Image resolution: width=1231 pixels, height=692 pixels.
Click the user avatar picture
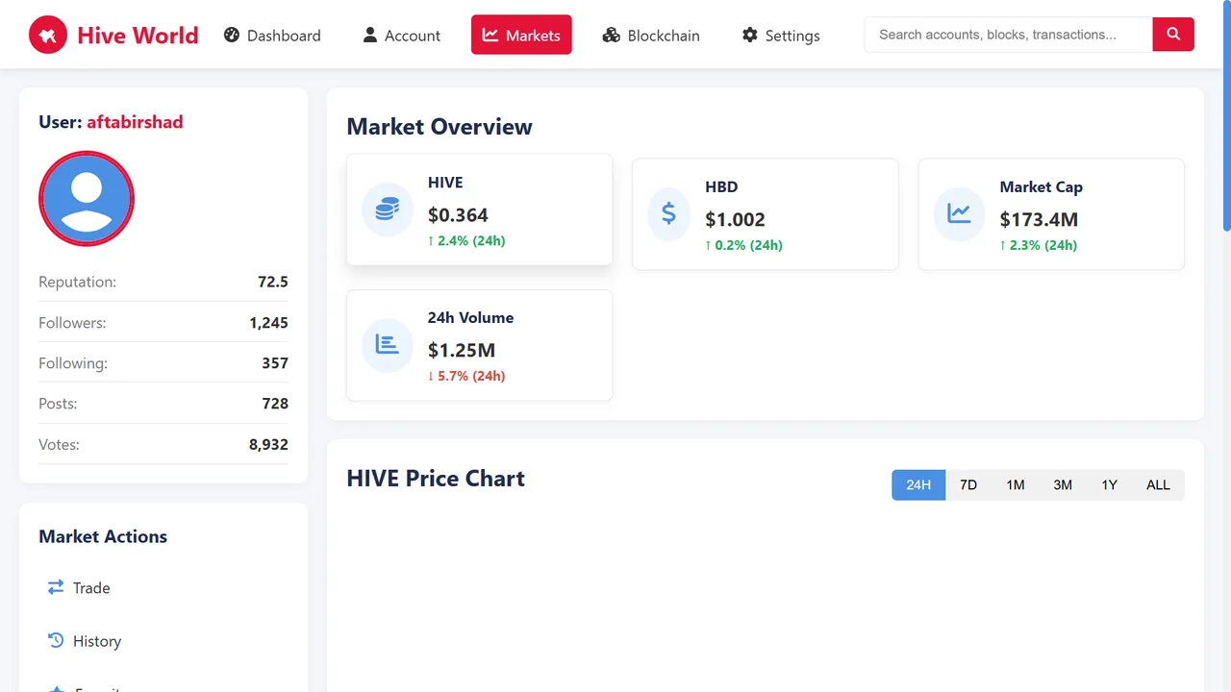[87, 199]
